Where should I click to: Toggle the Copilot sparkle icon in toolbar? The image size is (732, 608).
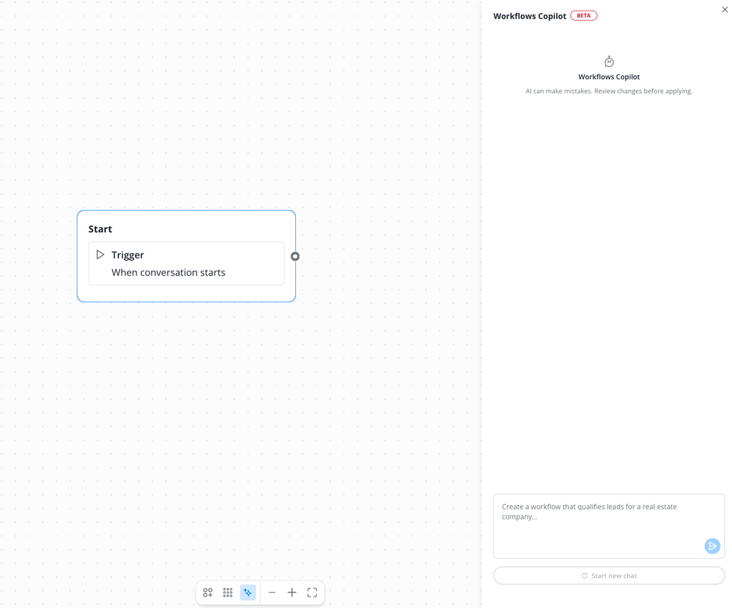tap(248, 592)
